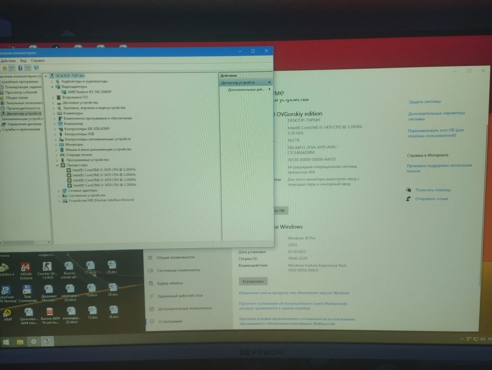Viewport: 492px width, 370px height.
Task: Click Переименовать этот ПК (для опытных пользователей) link
Action: (435, 133)
